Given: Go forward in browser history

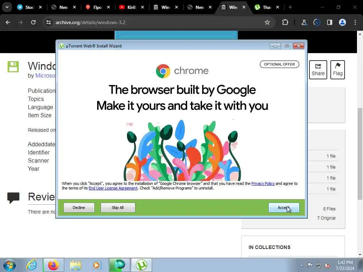Looking at the screenshot, I should pyautogui.click(x=21, y=22).
